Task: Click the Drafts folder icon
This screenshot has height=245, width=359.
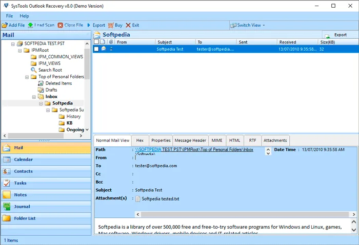Action: pyautogui.click(x=41, y=90)
